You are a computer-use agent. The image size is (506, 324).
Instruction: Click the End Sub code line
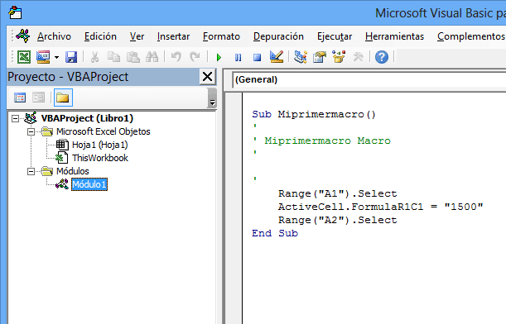tap(275, 233)
